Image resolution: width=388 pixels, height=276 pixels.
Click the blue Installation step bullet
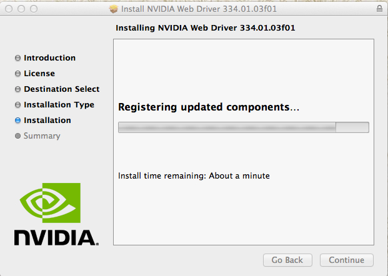point(17,120)
